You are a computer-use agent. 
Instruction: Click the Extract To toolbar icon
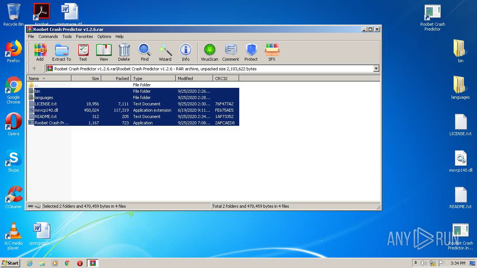click(61, 52)
